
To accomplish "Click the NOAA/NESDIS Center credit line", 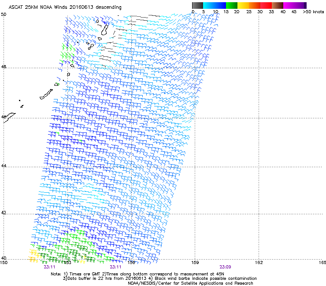I will 190,283.
